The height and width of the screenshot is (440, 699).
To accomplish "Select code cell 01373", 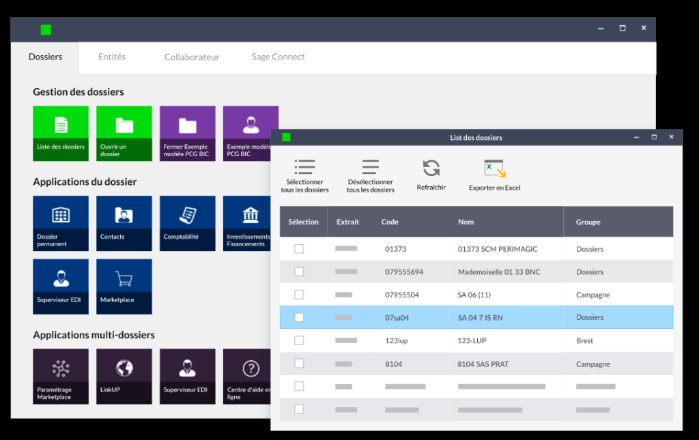I will tap(396, 249).
